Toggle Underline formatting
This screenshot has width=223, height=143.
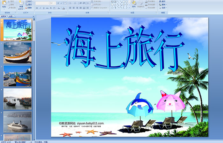pos(44,8)
